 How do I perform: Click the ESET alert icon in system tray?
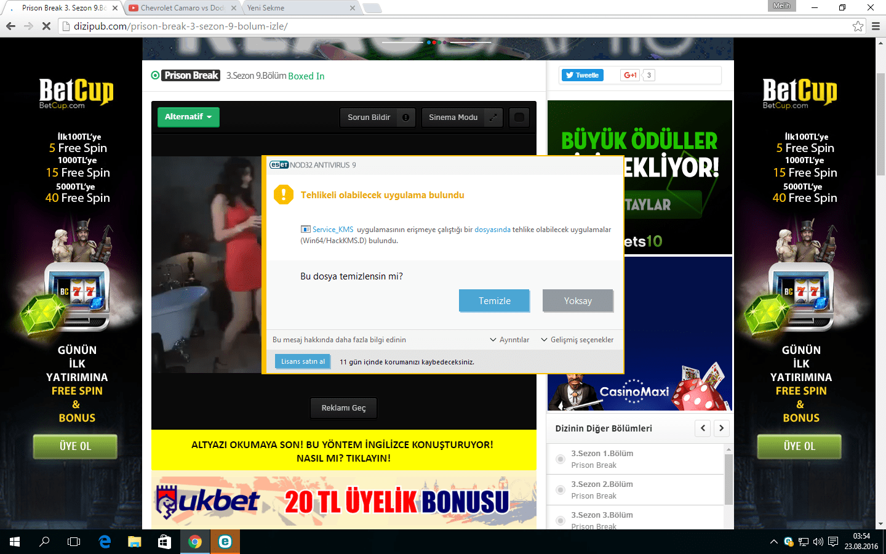[788, 542]
